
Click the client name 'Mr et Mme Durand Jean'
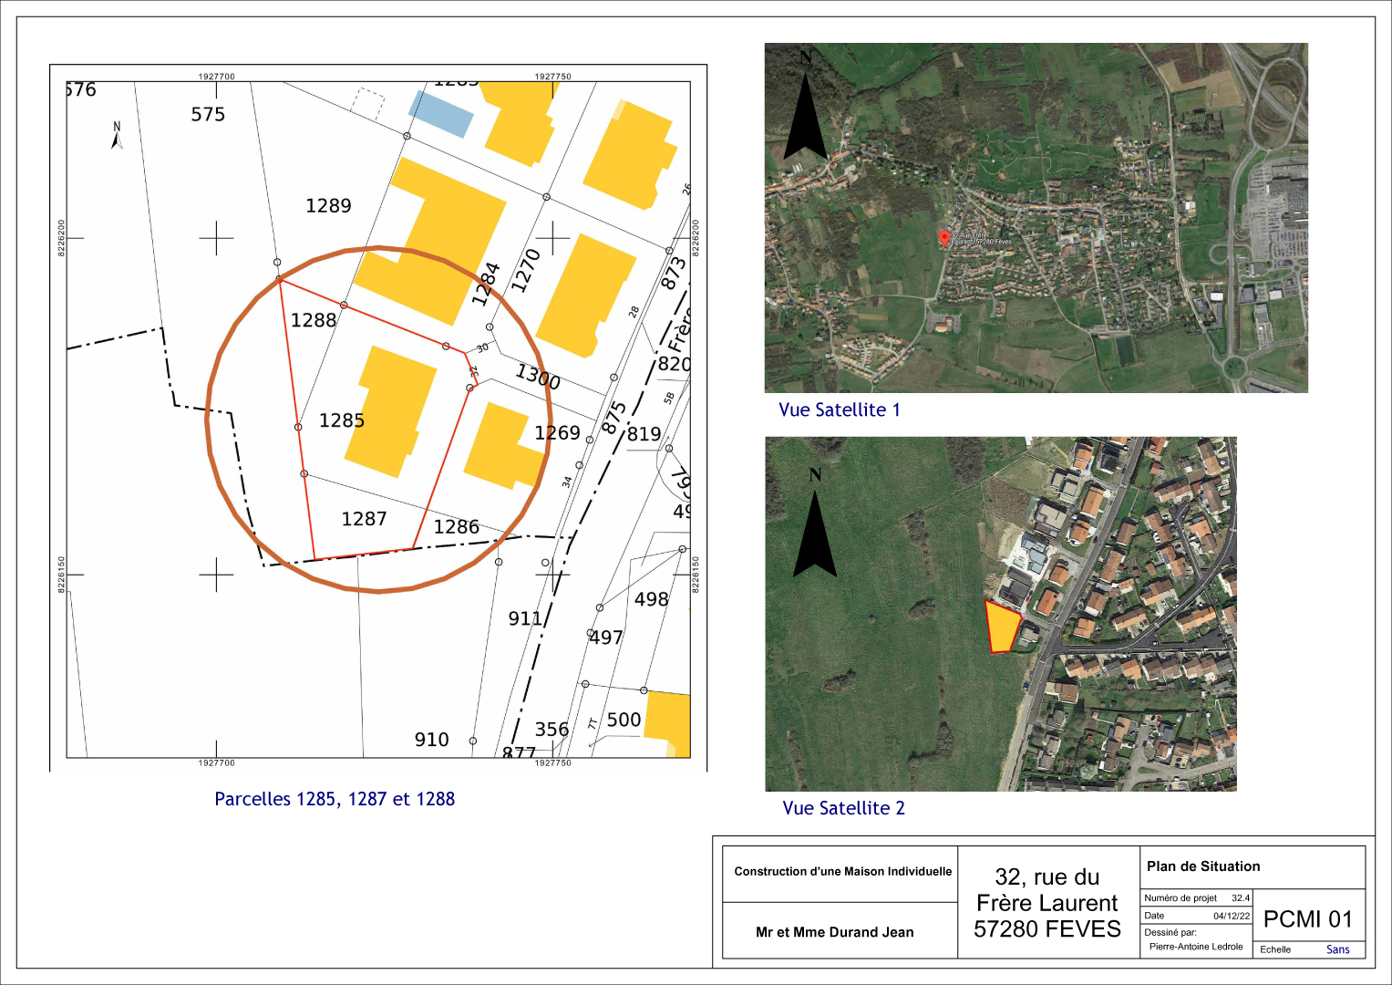pyautogui.click(x=834, y=932)
